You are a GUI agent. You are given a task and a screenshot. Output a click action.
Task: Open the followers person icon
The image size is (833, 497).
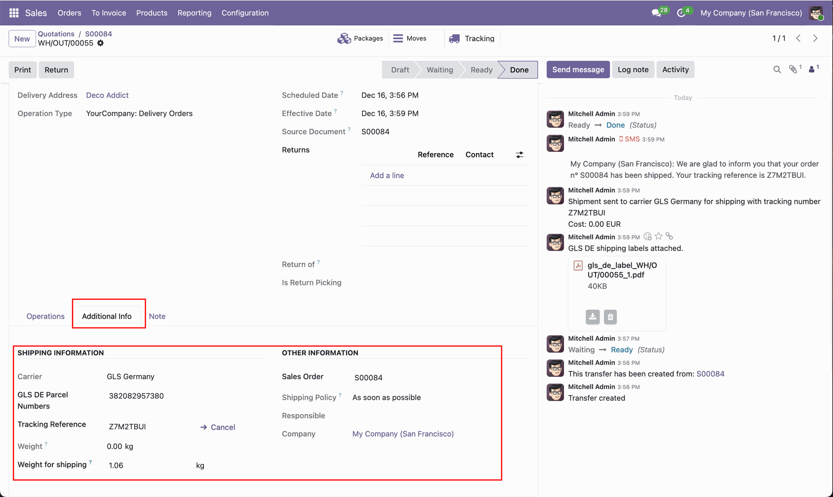[812, 69]
